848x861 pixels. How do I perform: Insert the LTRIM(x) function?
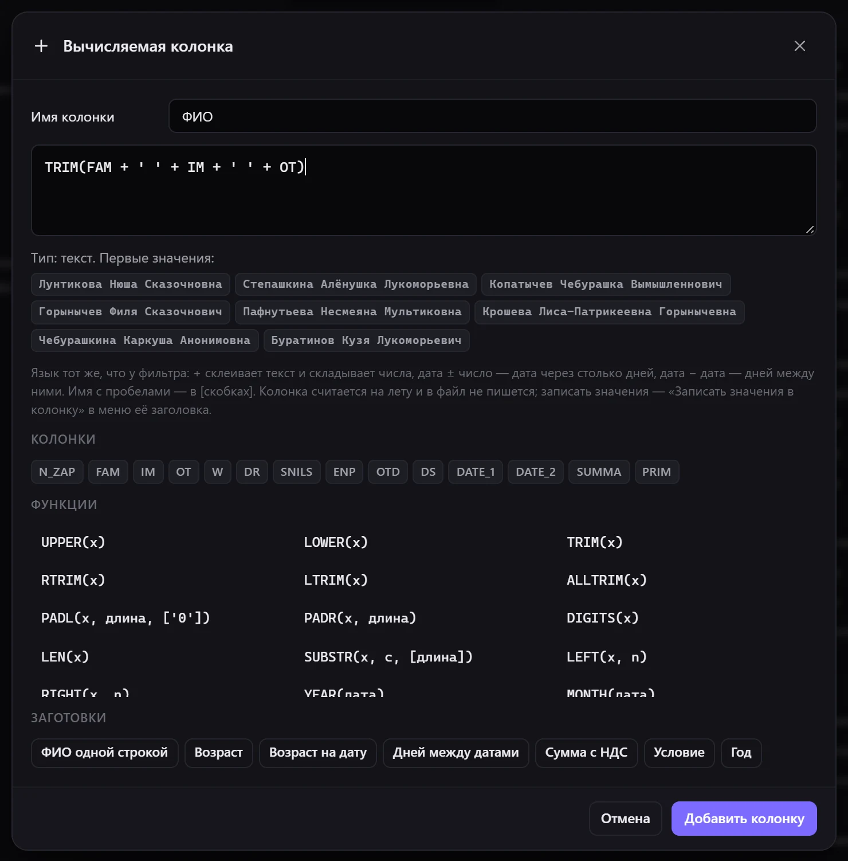coord(336,580)
